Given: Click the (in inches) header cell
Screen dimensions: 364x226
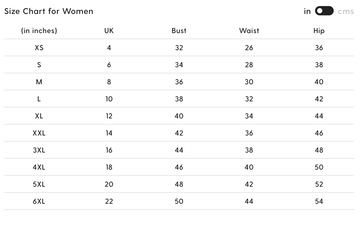Looking at the screenshot, I should tap(39, 31).
